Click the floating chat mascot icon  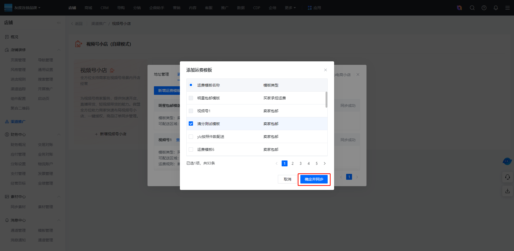(507, 161)
